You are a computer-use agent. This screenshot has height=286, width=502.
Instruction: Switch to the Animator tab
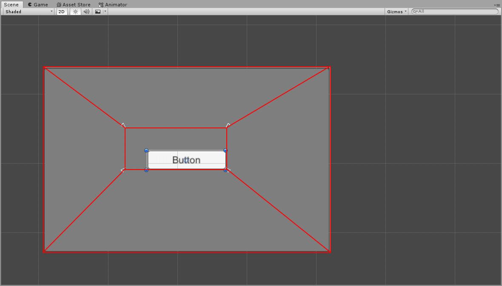click(113, 5)
